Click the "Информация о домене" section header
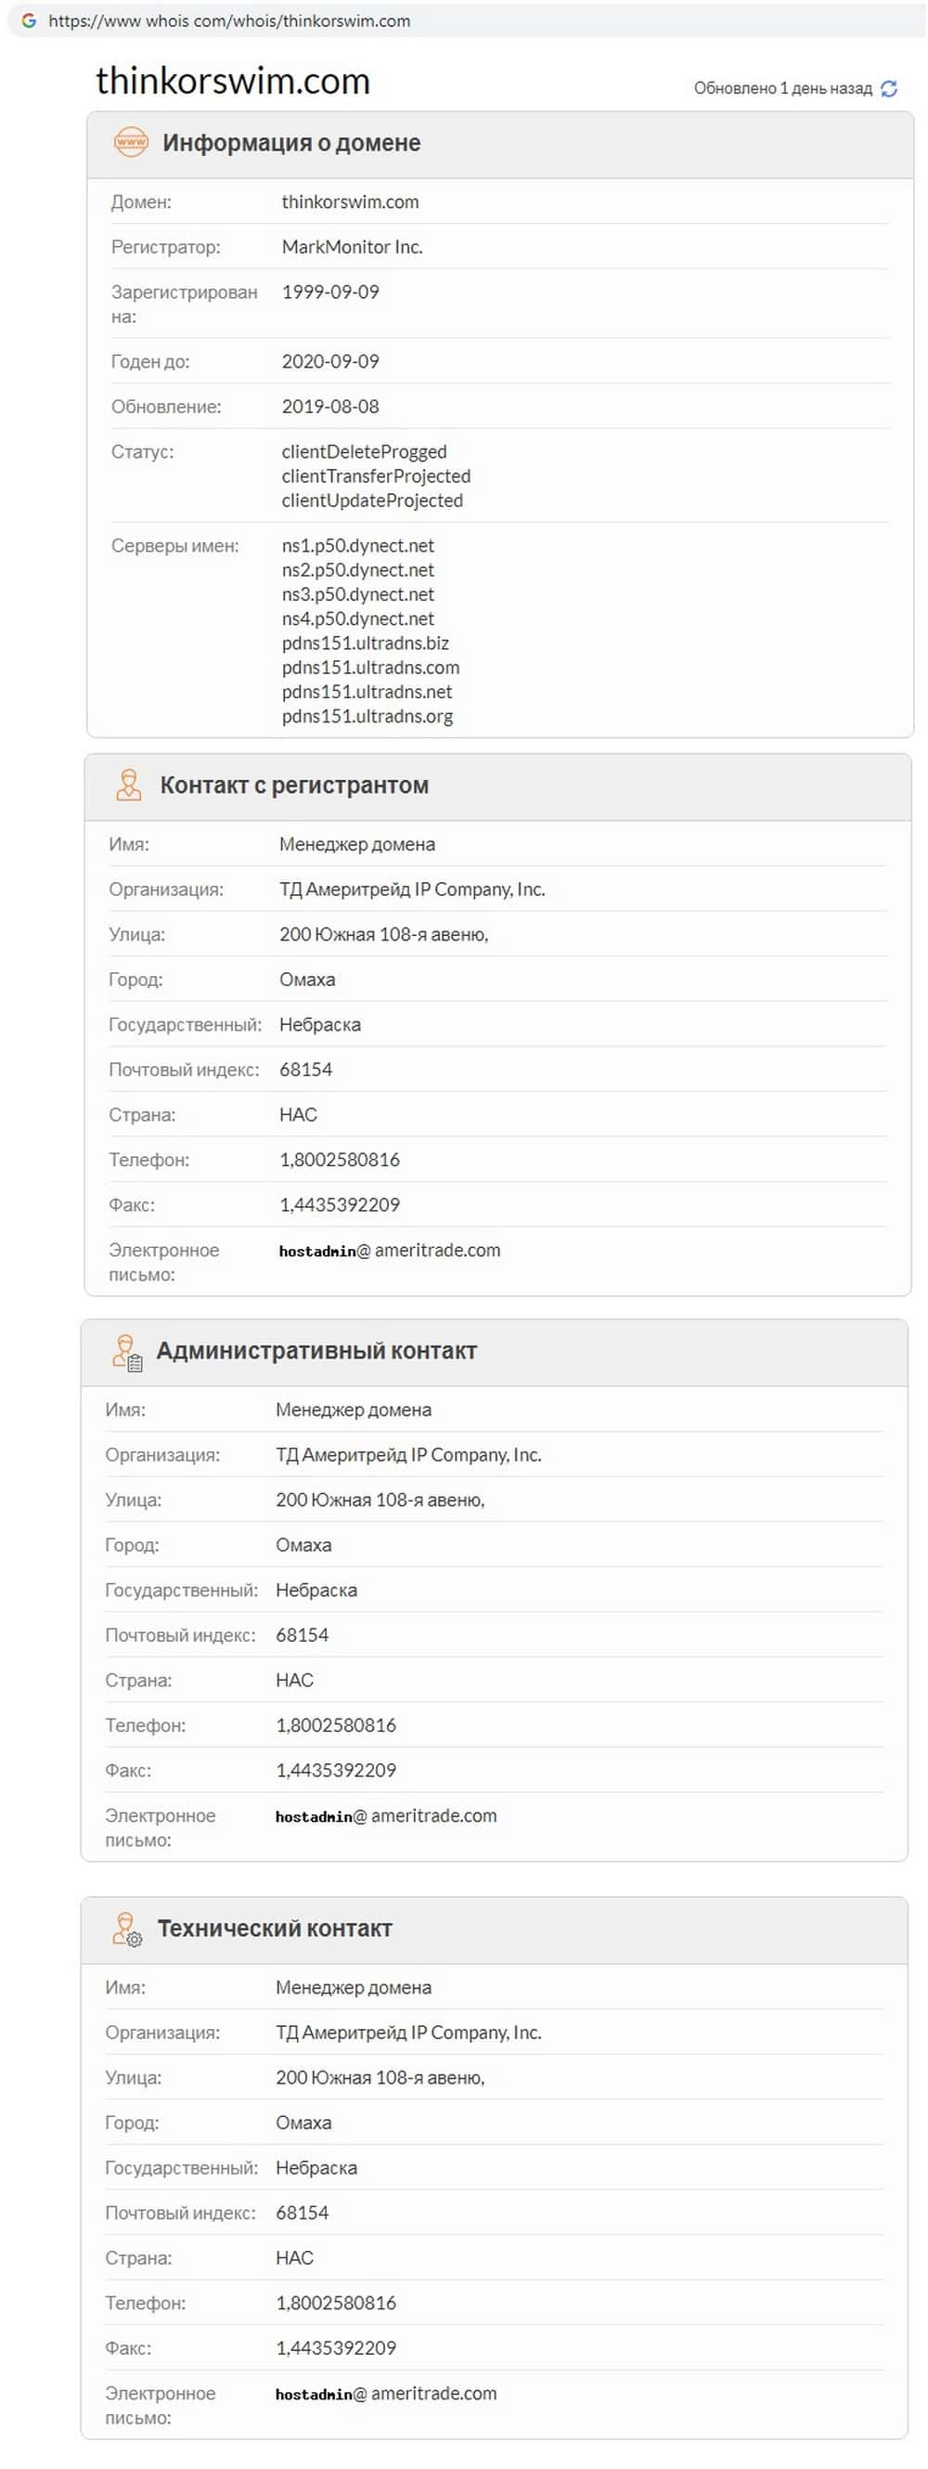 [291, 143]
